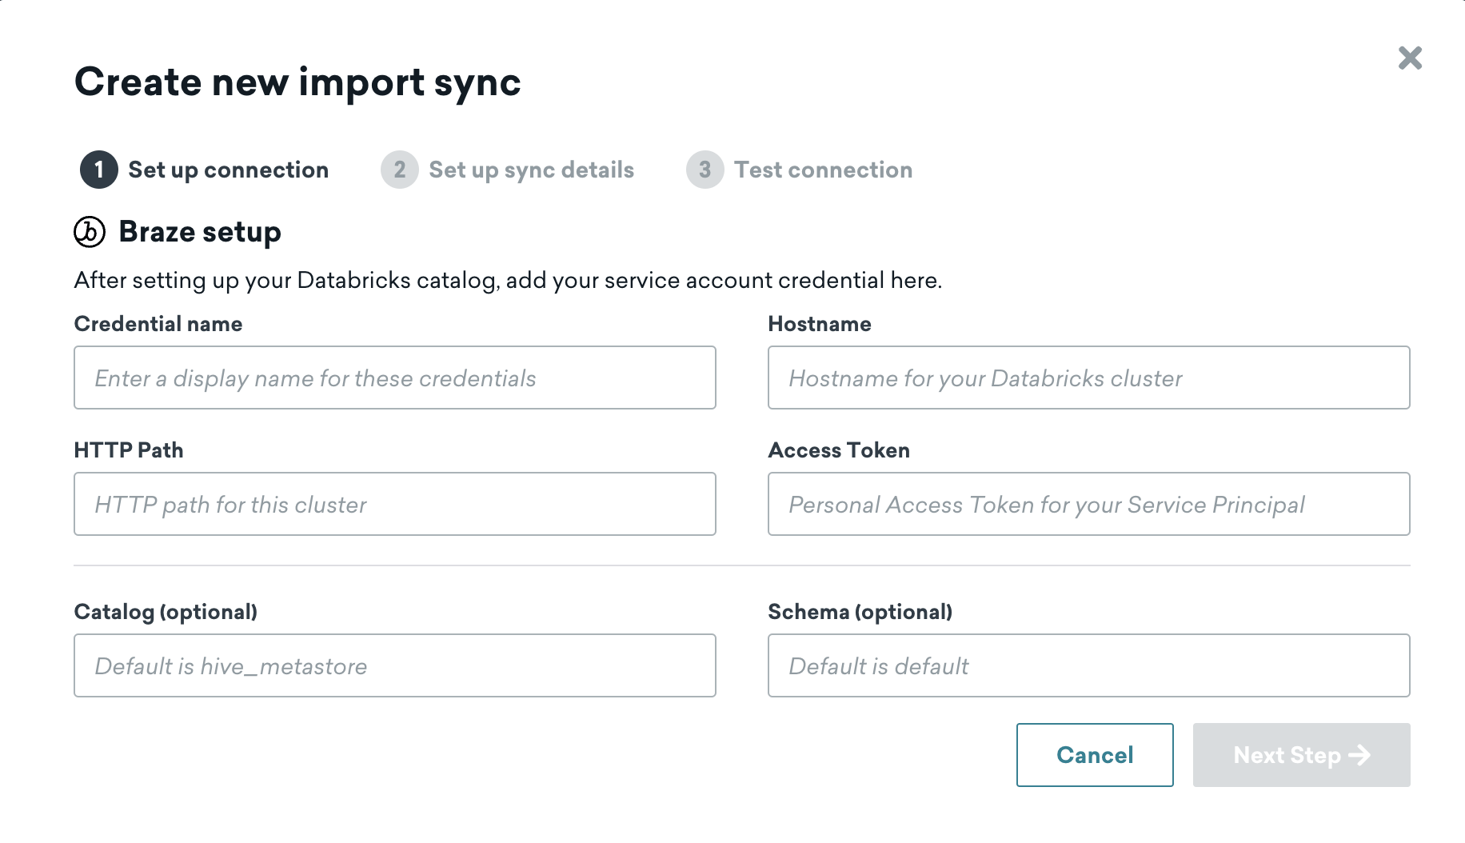Click into the Hostname field

pos(1088,378)
